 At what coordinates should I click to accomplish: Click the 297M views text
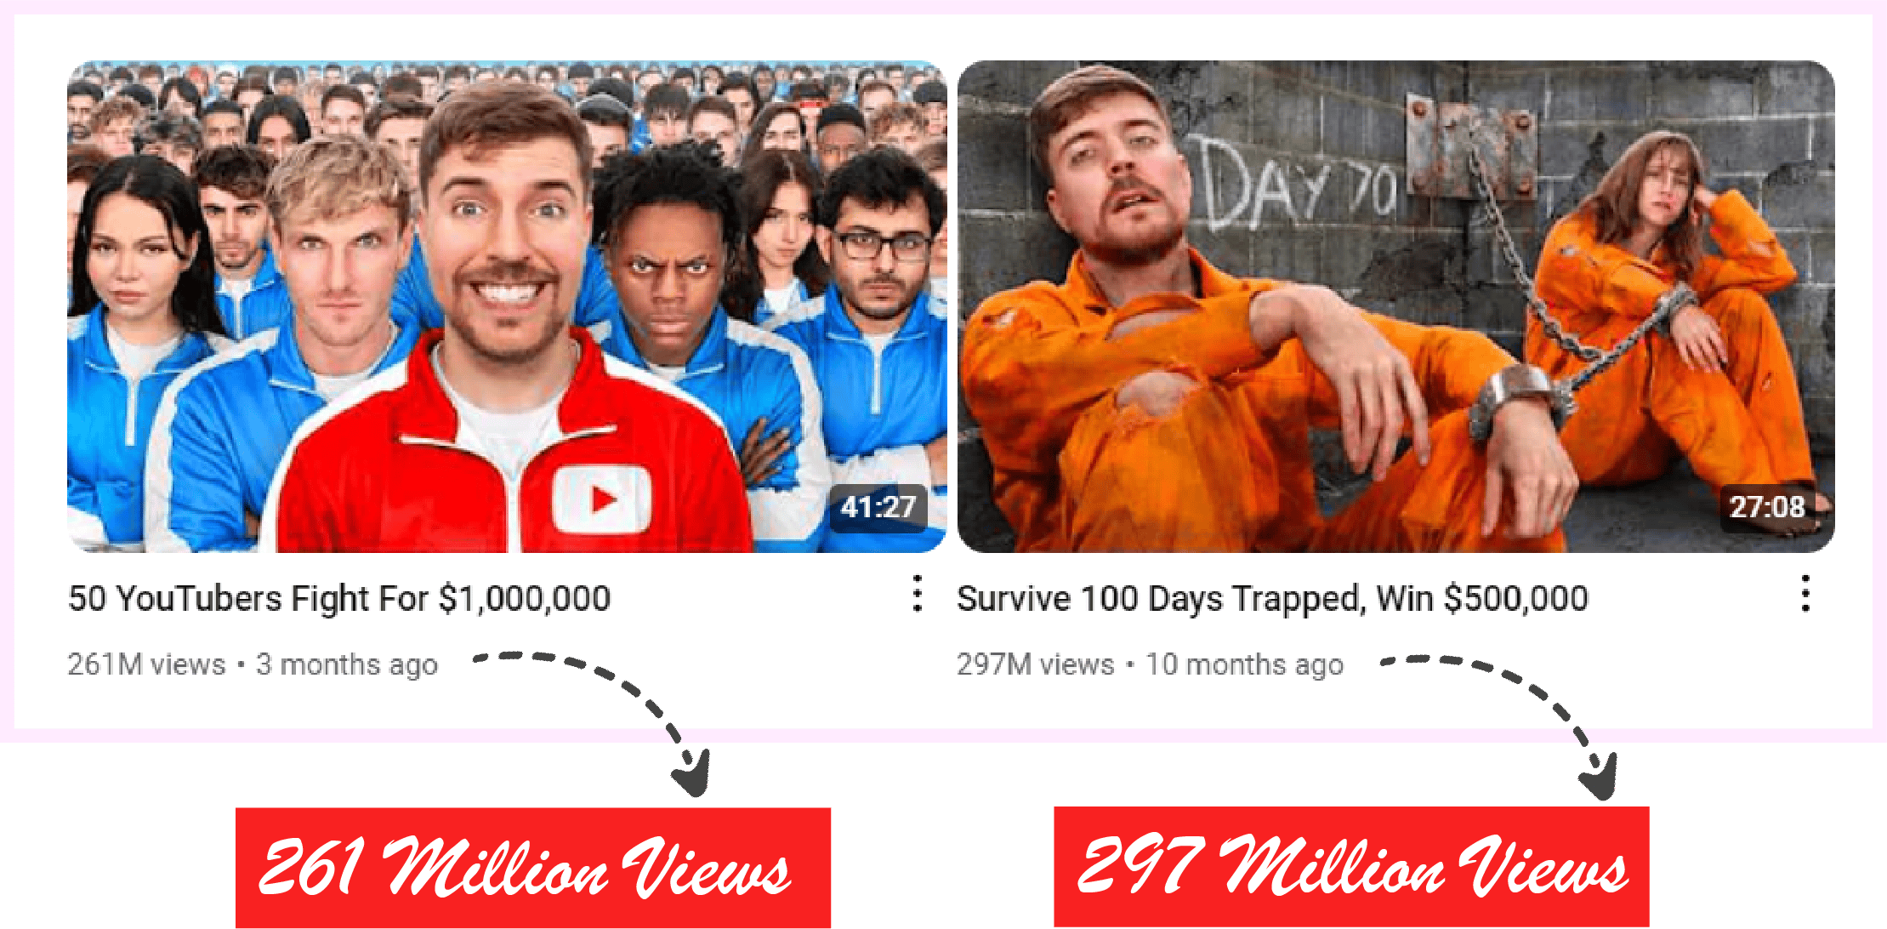(x=1035, y=664)
